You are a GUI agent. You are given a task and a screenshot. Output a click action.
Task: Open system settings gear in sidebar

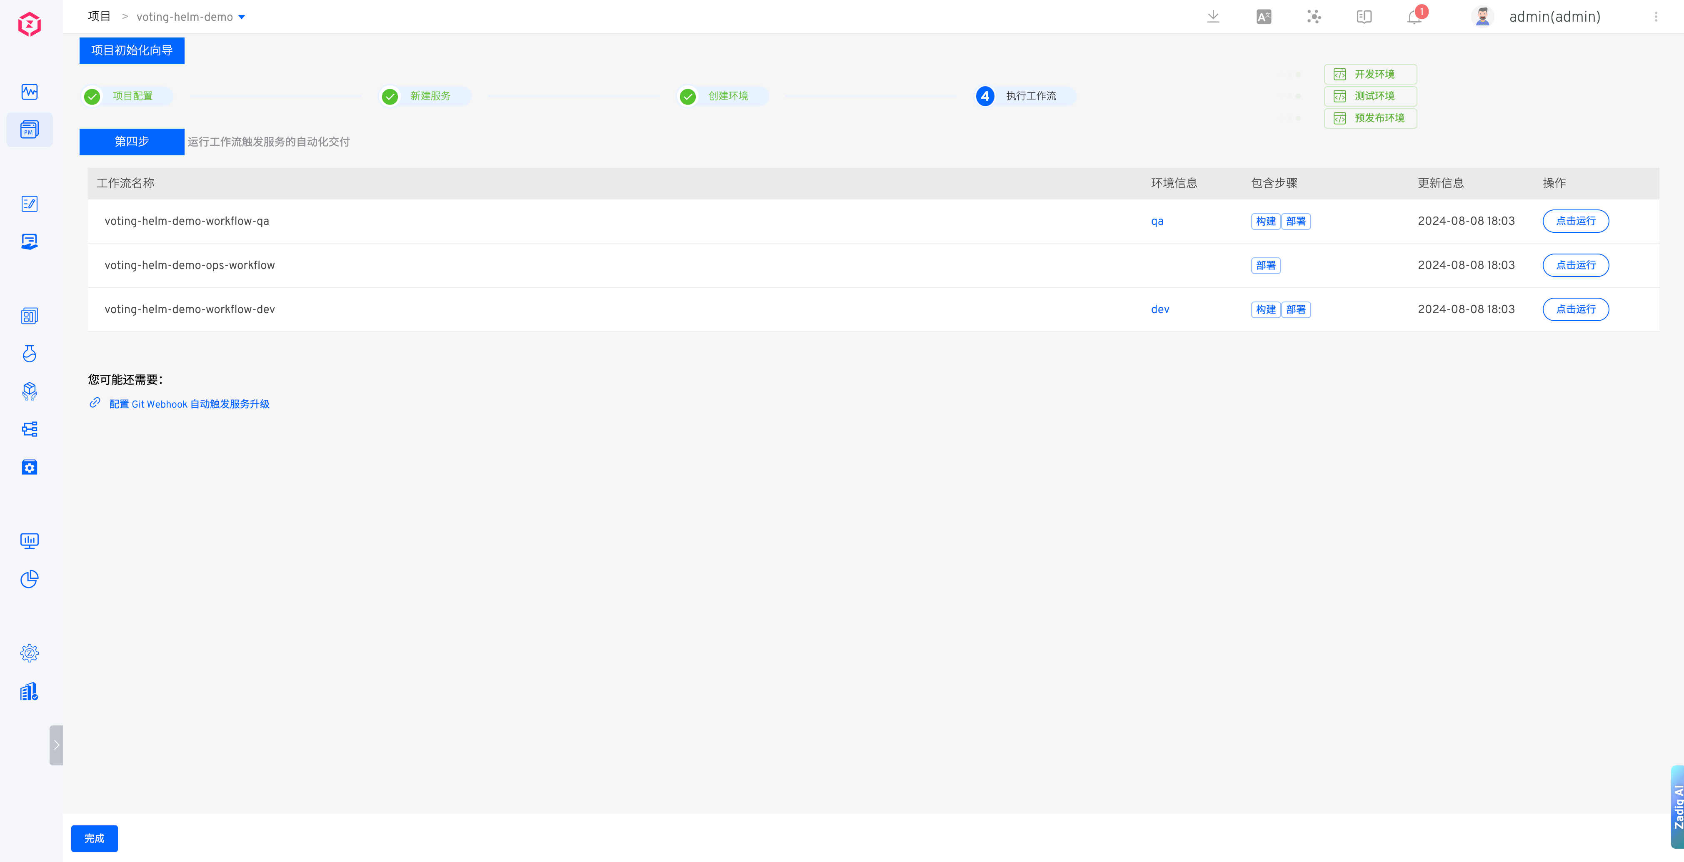click(x=30, y=653)
